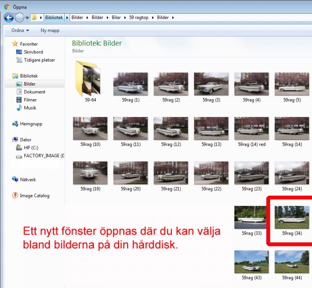Viewport: 312px width, 288px height.
Task: Go back using the back navigation arrow
Action: 8,17
